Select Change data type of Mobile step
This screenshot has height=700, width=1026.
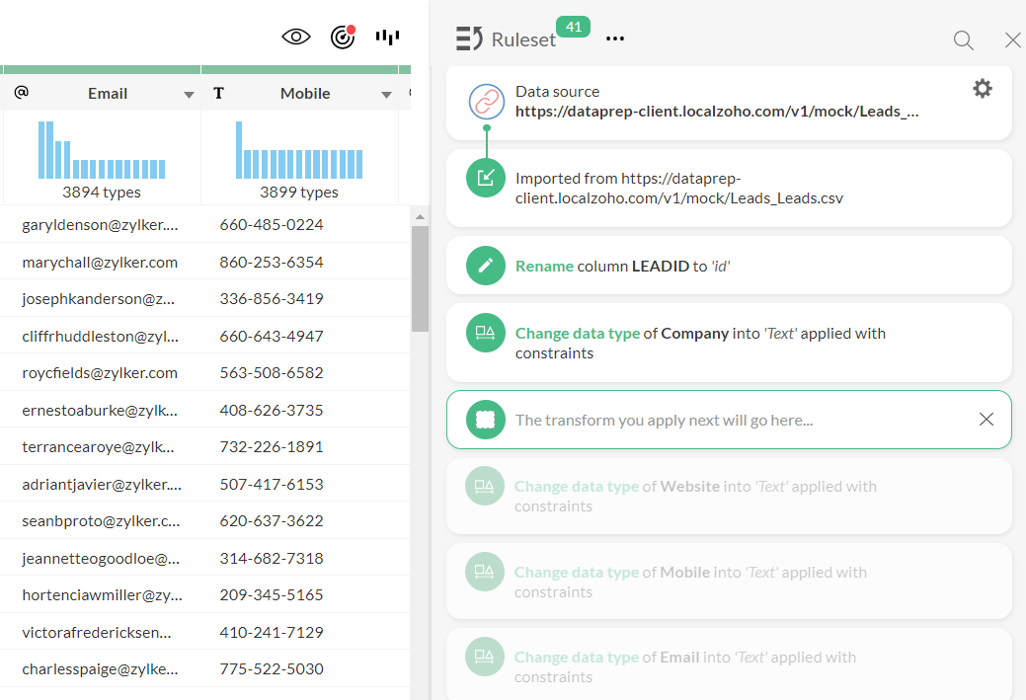click(x=729, y=582)
